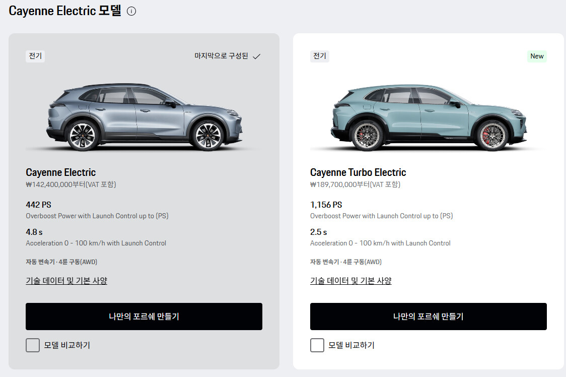The image size is (566, 377).
Task: Click the Cayenne Turbo Electric model title
Action: click(x=358, y=172)
